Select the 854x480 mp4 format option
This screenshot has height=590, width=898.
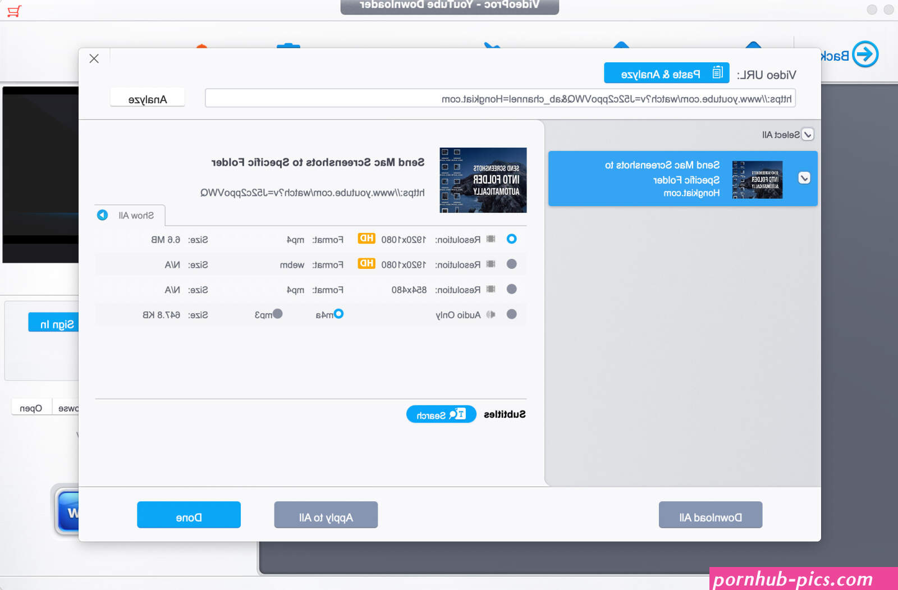point(511,289)
